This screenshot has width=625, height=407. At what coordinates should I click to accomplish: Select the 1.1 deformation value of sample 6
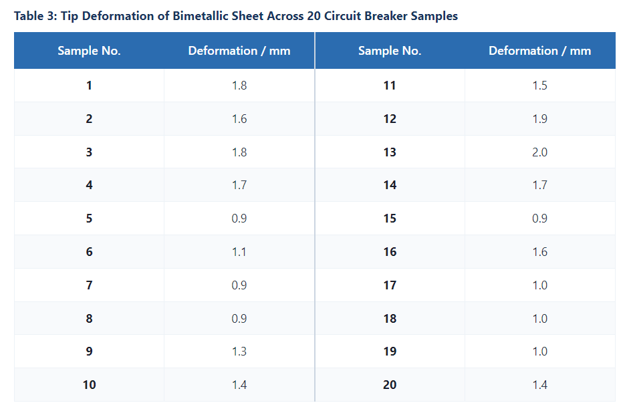[x=239, y=252]
